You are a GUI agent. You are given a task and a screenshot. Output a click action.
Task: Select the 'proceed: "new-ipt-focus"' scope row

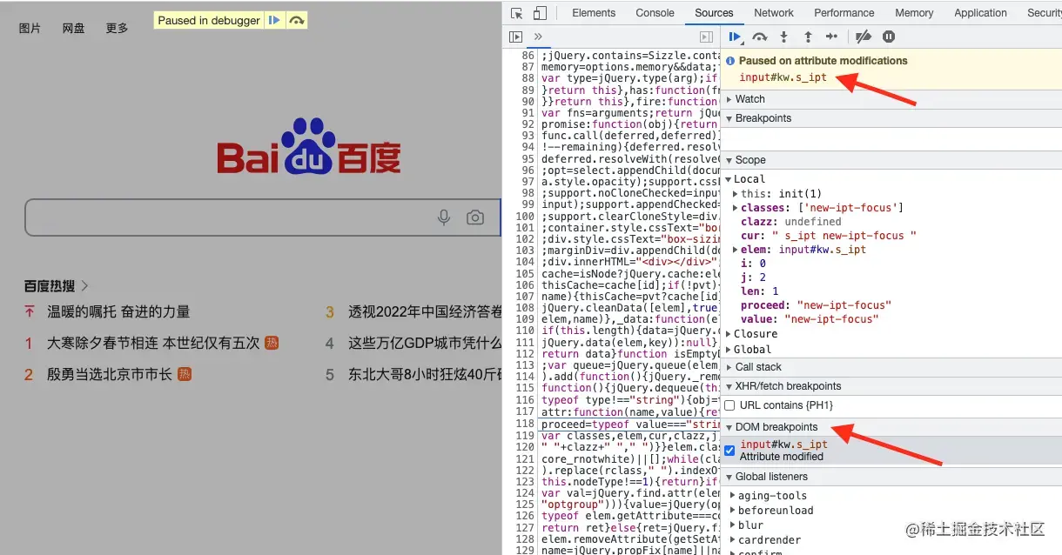click(x=816, y=305)
